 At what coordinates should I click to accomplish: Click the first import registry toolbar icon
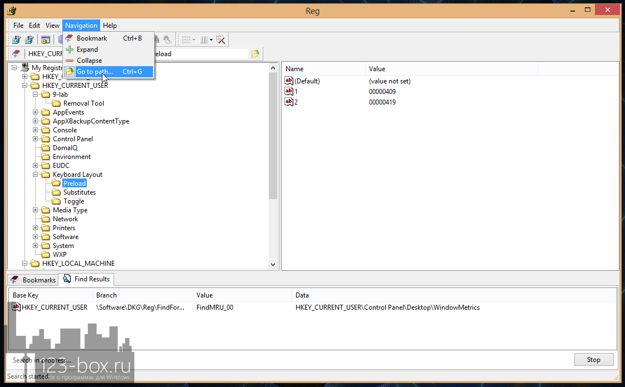16,39
